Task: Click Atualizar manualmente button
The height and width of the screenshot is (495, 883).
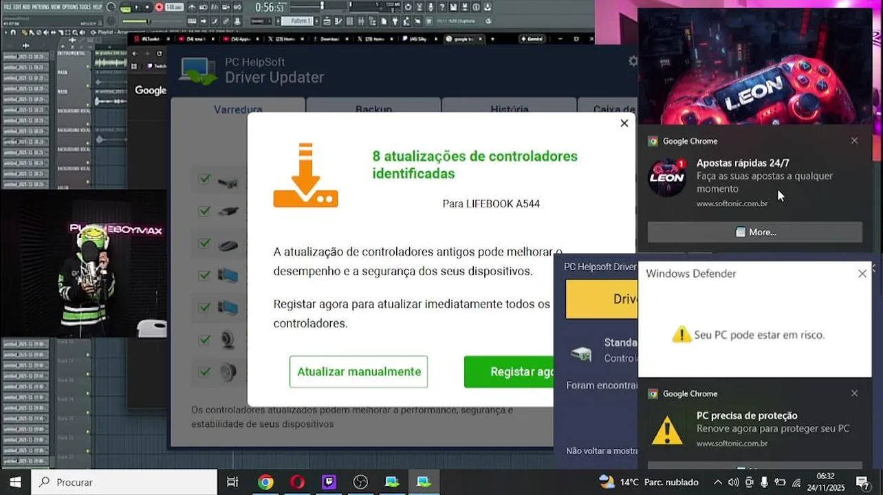Action: 358,371
